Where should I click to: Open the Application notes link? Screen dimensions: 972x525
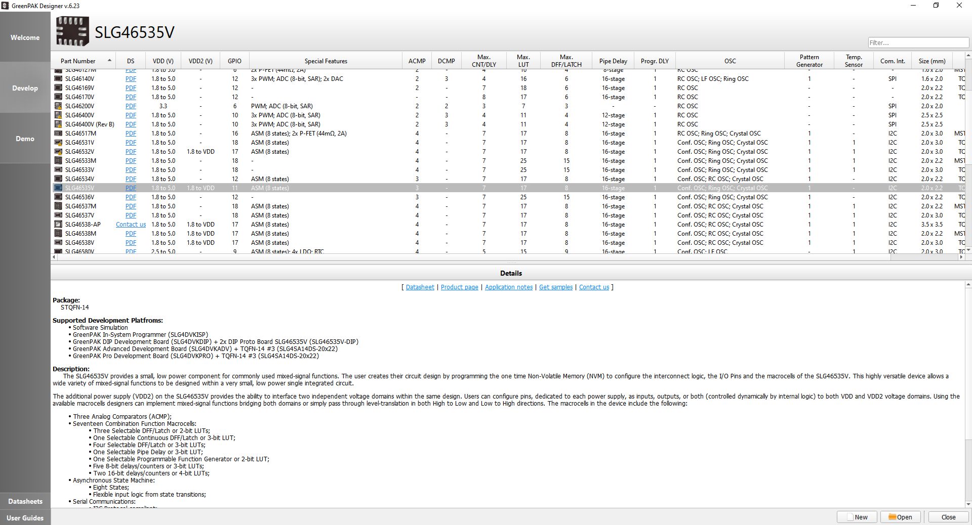[x=508, y=287]
